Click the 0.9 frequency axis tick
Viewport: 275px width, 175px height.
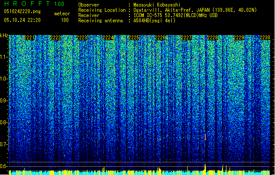4,101
